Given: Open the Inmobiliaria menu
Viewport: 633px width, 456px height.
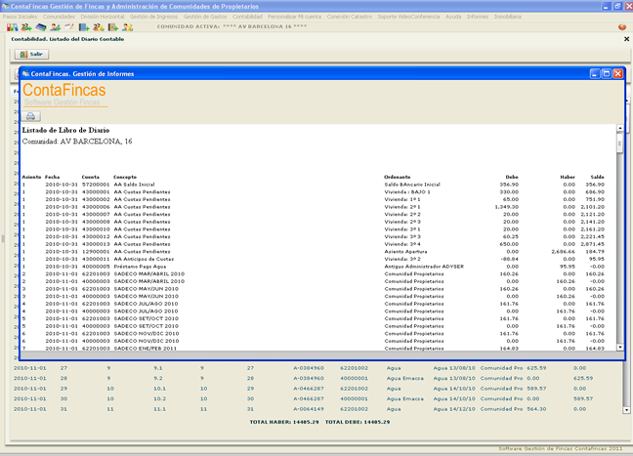Looking at the screenshot, I should coord(507,17).
